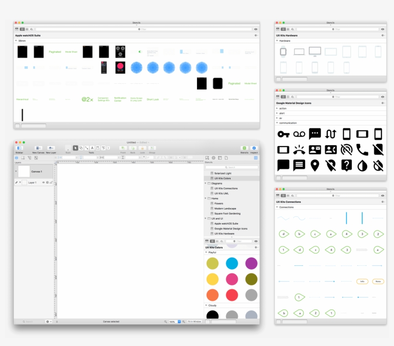Collapse the UX and UI stencil folder

(206, 219)
